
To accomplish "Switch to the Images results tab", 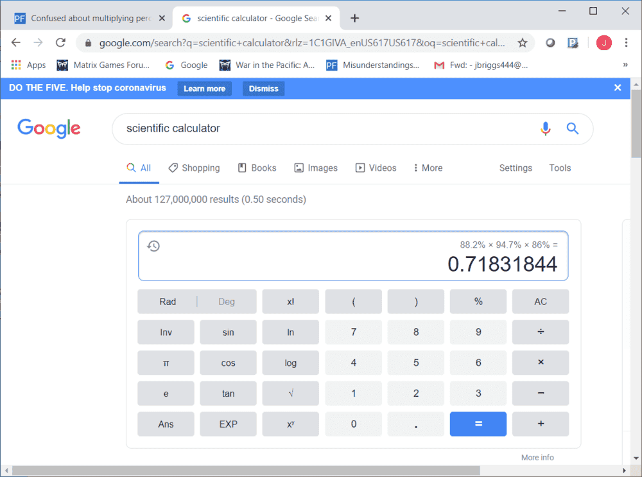I will [316, 168].
